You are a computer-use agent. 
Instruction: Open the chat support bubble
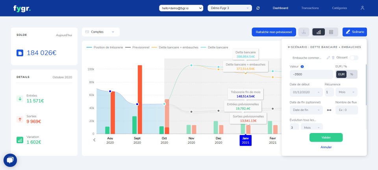(x=10, y=160)
